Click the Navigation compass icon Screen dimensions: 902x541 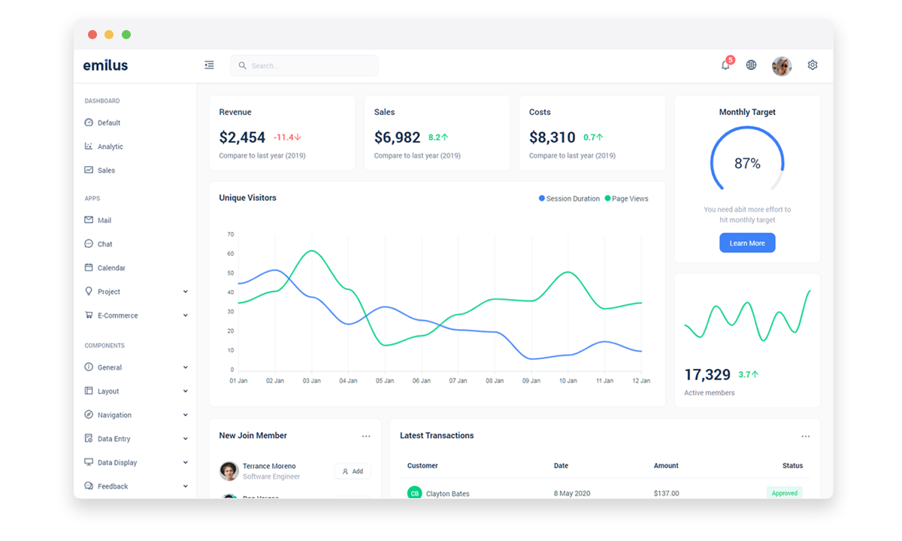pos(89,415)
